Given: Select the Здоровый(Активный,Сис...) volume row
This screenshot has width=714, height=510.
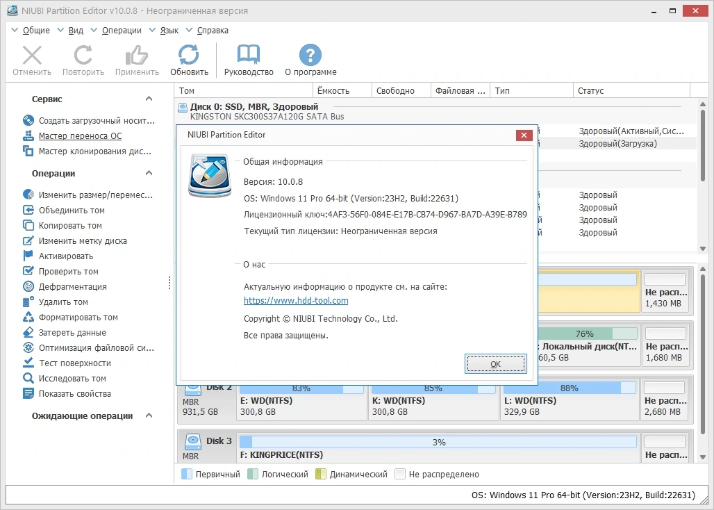Looking at the screenshot, I should click(x=617, y=131).
